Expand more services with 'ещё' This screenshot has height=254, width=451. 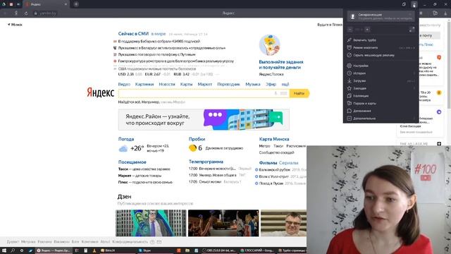click(x=285, y=84)
